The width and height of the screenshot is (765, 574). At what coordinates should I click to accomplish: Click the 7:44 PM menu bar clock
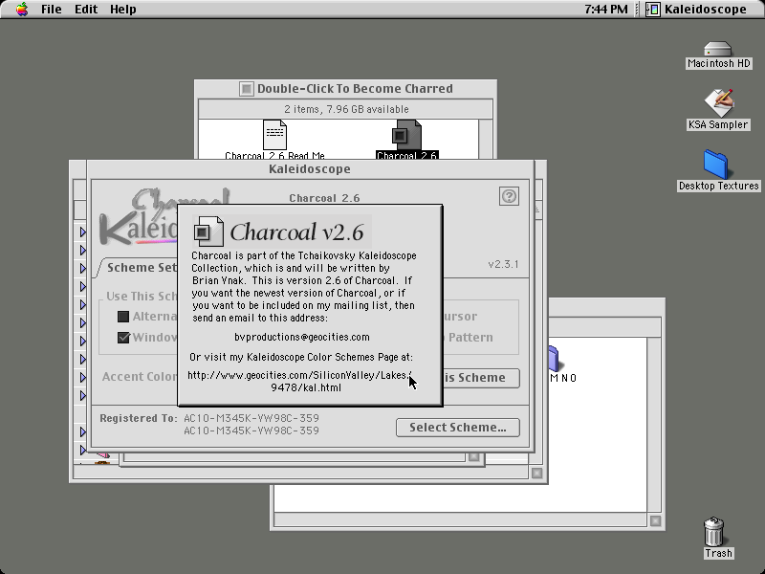tap(606, 10)
